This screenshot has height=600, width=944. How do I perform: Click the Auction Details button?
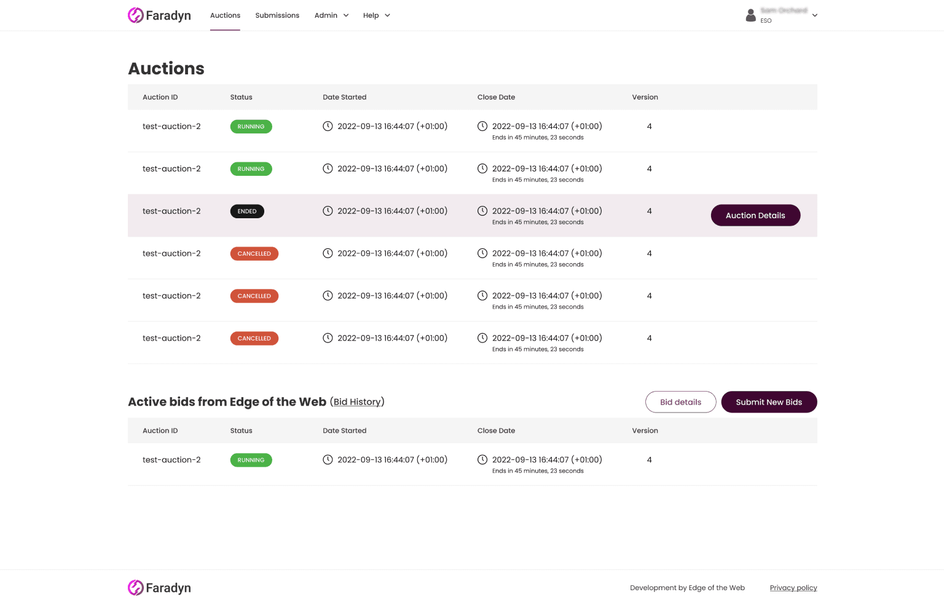pos(755,216)
